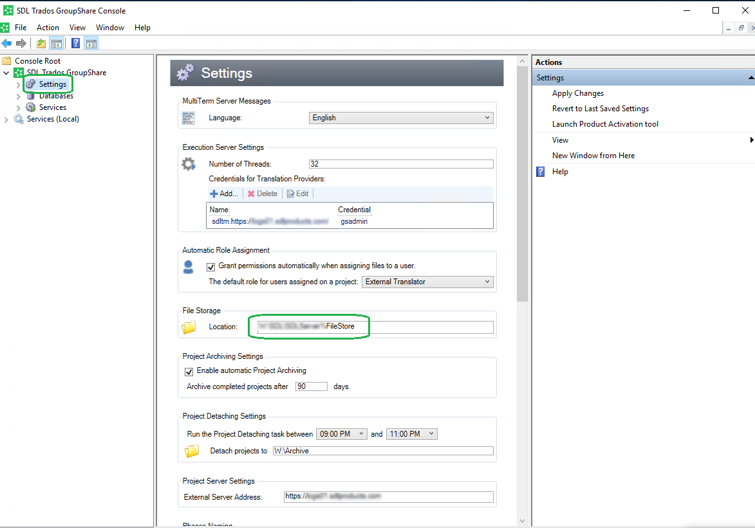Open the 09:00 PM start time dropdown

coord(341,434)
